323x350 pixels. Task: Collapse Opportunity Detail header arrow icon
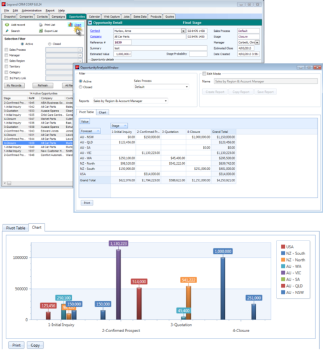pyautogui.click(x=90, y=22)
